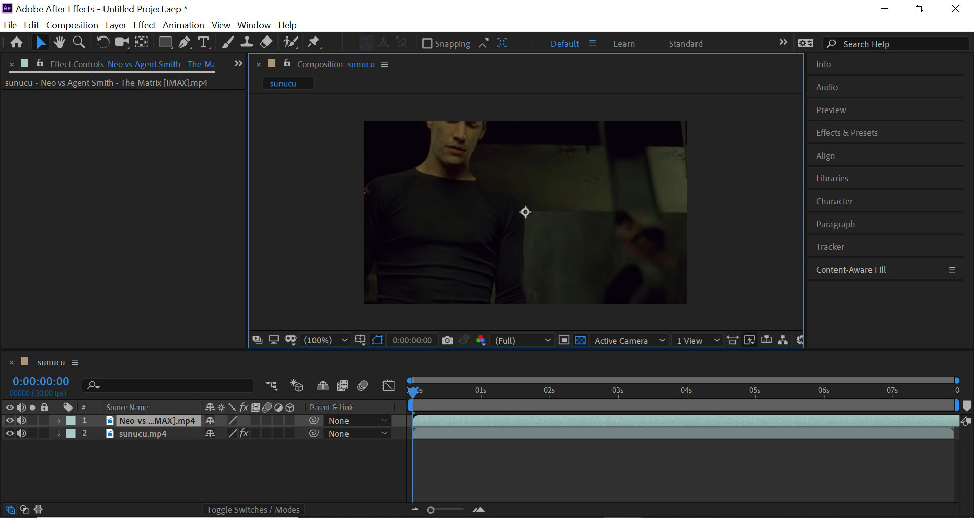Click the Draft 3D icon in timeline
Screen dimensions: 974x518
coord(297,386)
